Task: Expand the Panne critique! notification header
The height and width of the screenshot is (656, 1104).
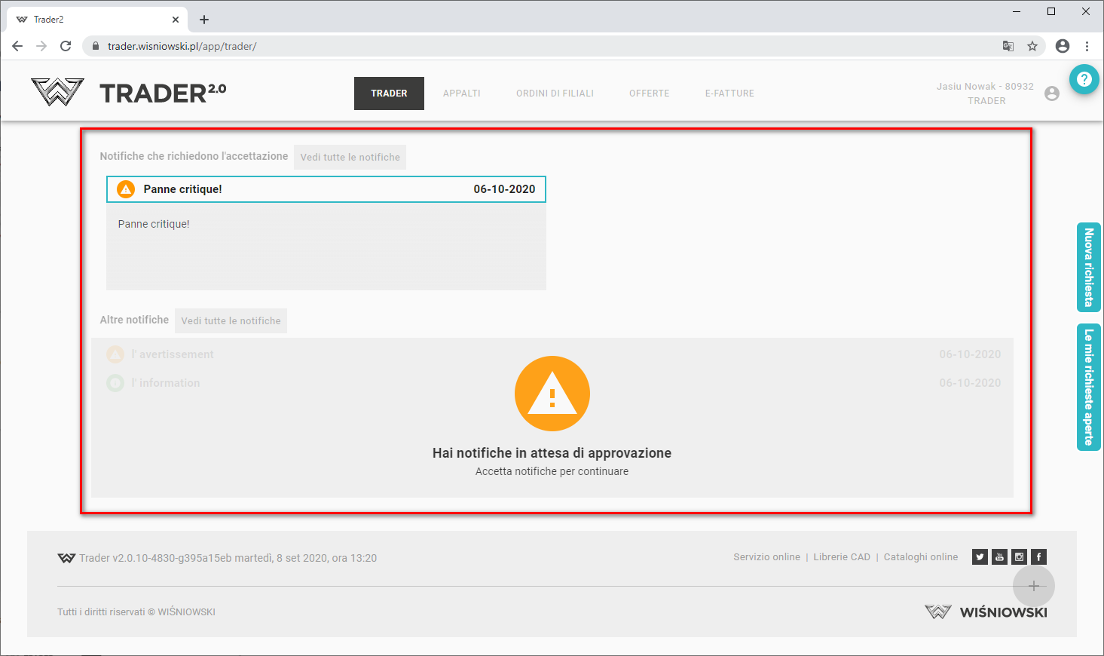Action: pyautogui.click(x=326, y=189)
